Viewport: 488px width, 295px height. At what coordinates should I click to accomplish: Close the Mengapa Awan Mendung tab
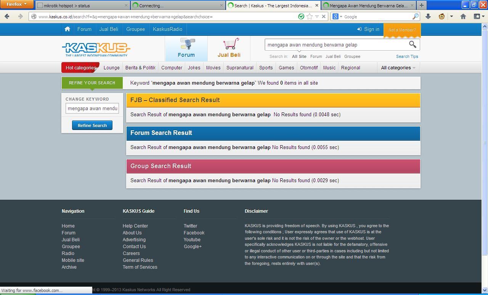(x=412, y=5)
